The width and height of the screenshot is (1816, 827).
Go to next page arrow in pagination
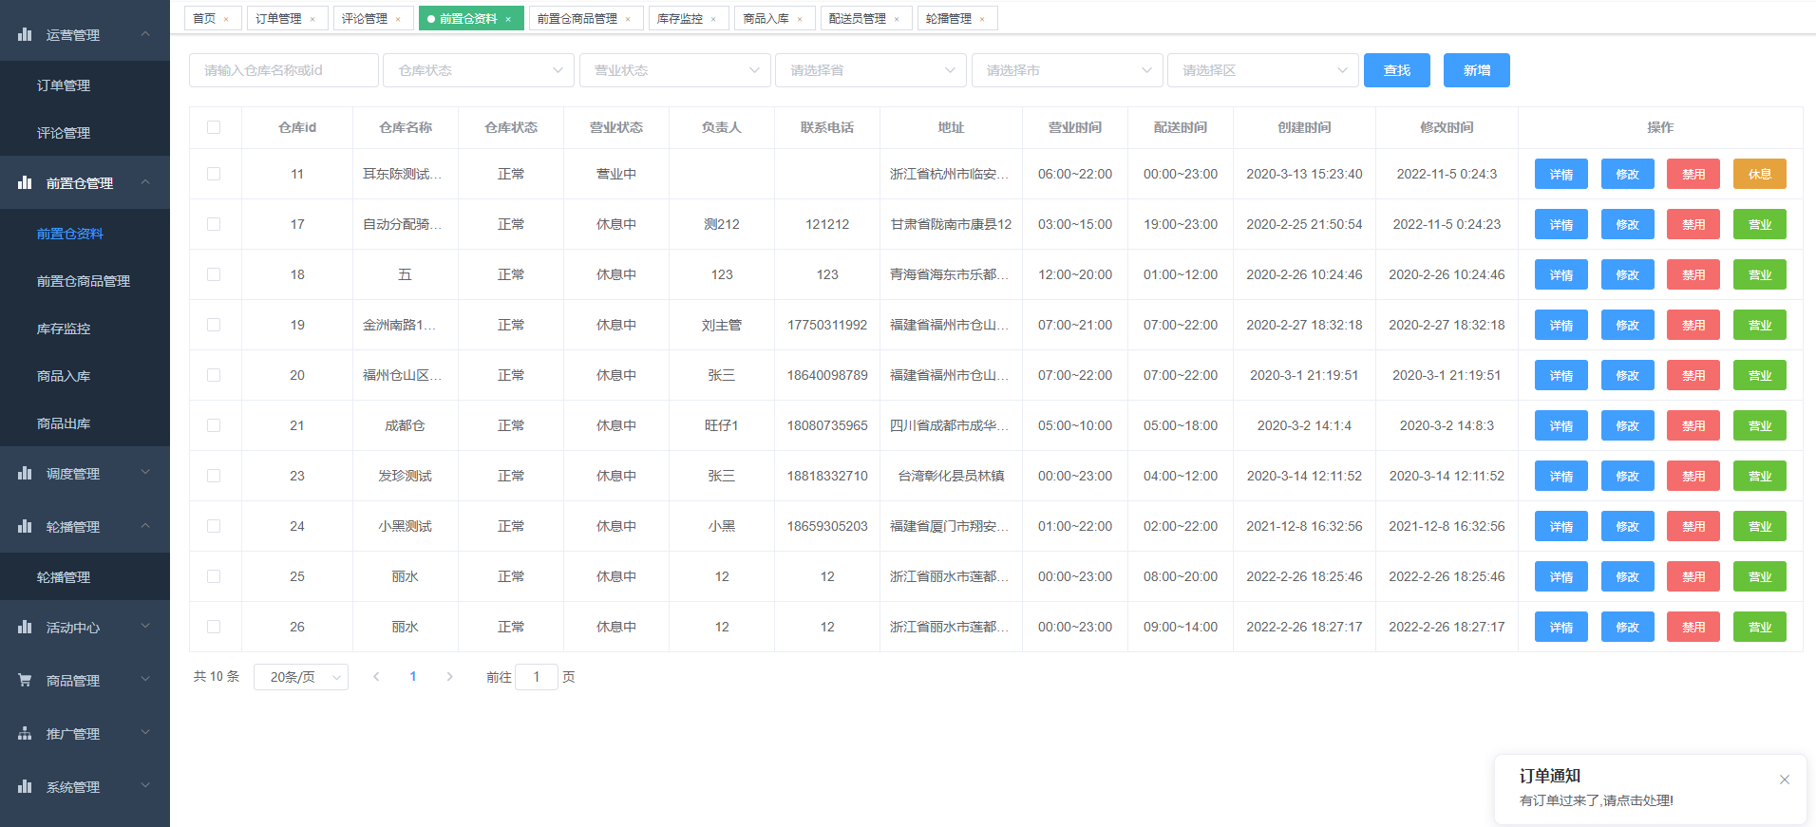pyautogui.click(x=449, y=677)
